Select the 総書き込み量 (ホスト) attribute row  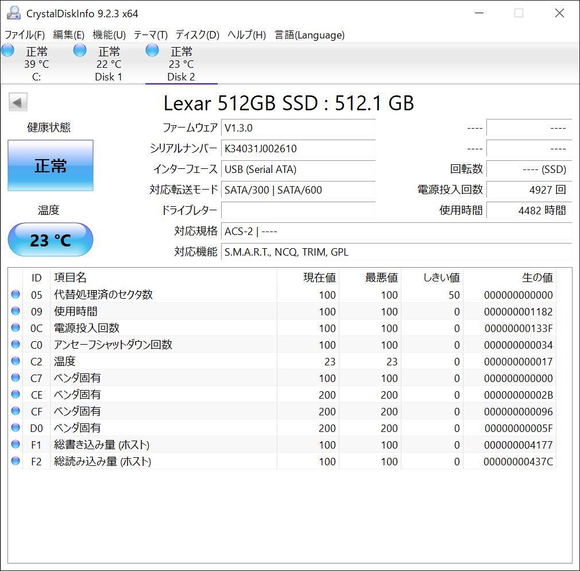tap(283, 445)
